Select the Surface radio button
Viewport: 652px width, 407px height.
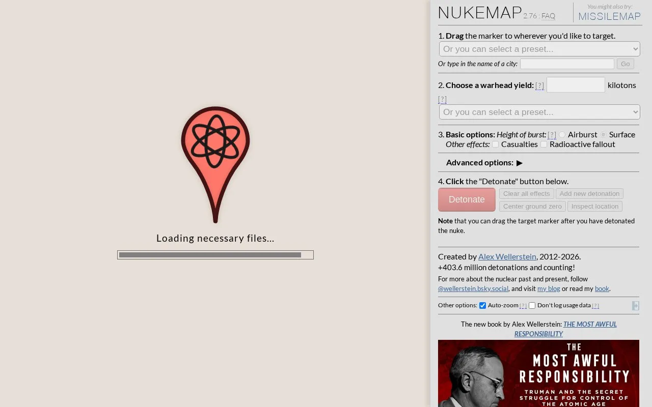604,135
